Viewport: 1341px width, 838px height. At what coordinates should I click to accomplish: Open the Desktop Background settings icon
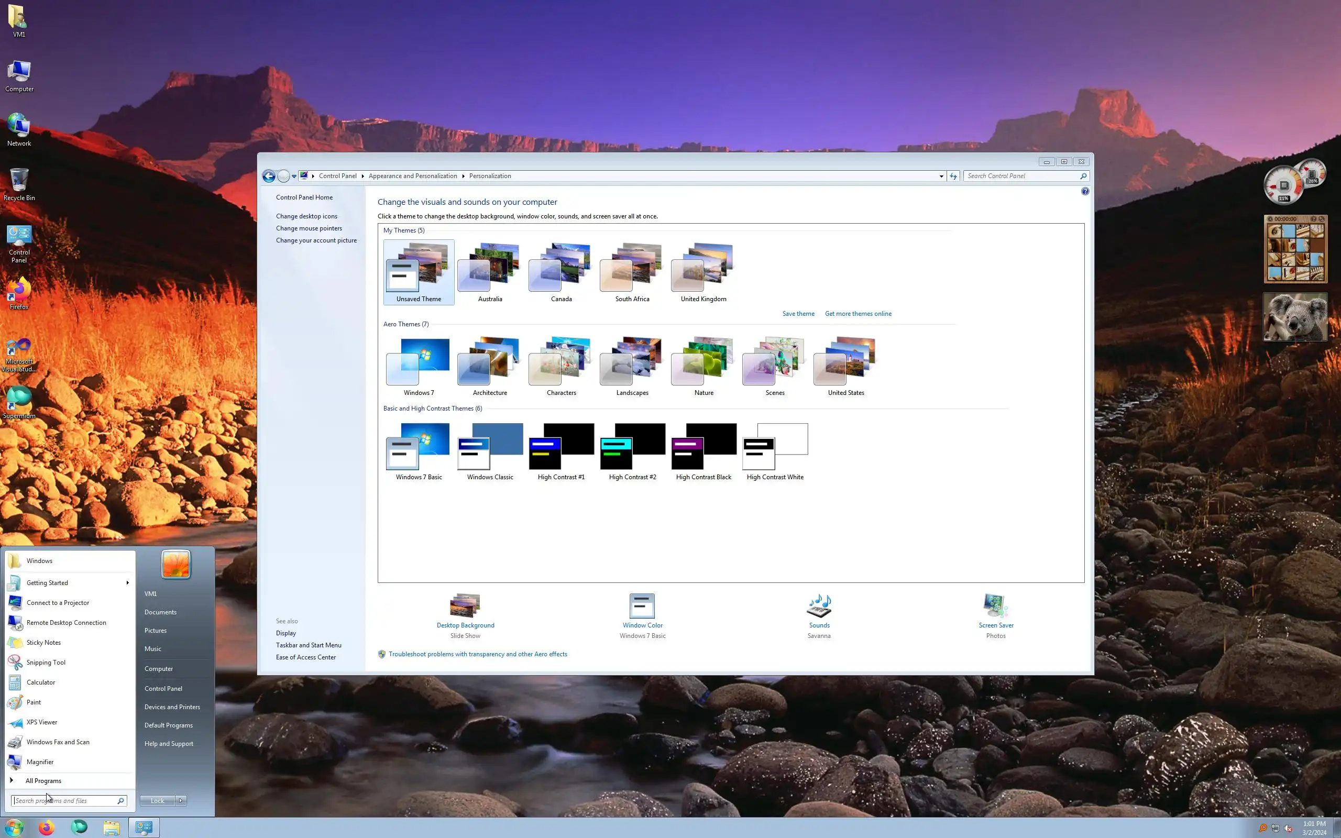point(465,606)
